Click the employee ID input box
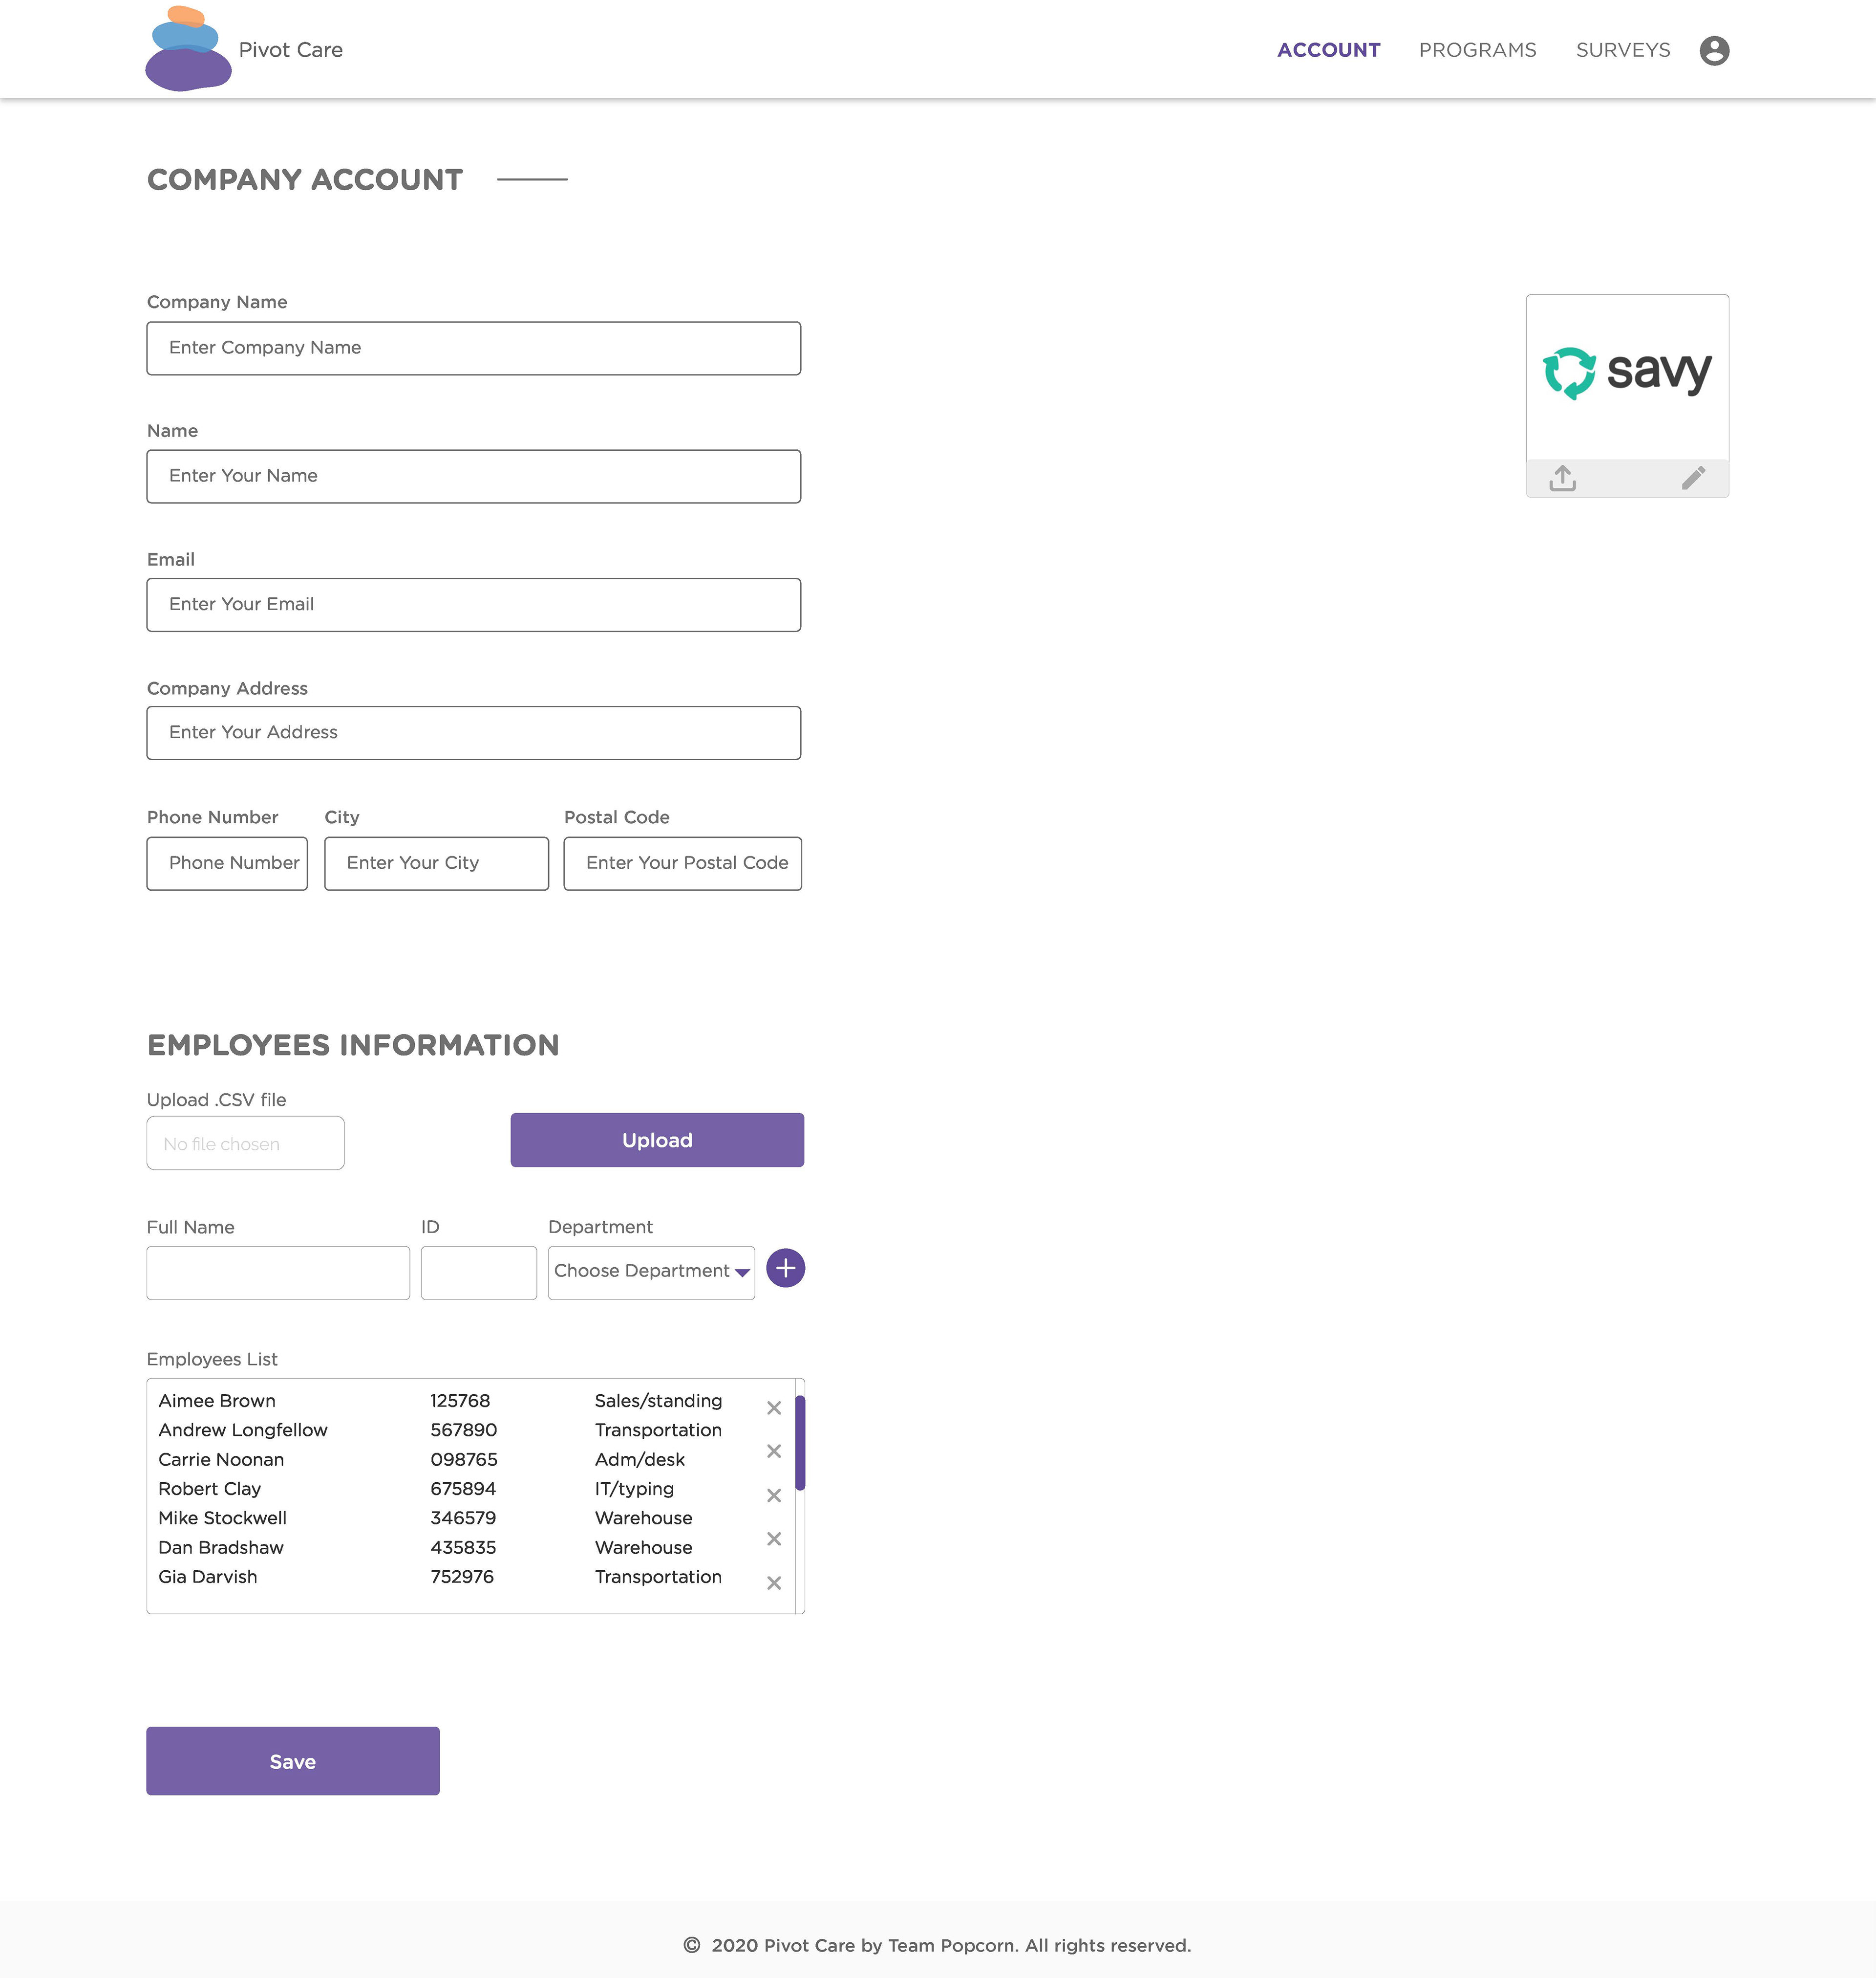This screenshot has width=1876, height=1978. coord(478,1273)
